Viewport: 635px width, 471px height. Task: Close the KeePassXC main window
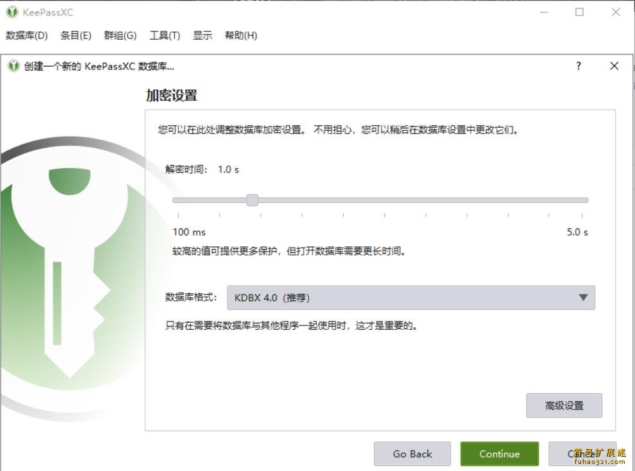(616, 12)
